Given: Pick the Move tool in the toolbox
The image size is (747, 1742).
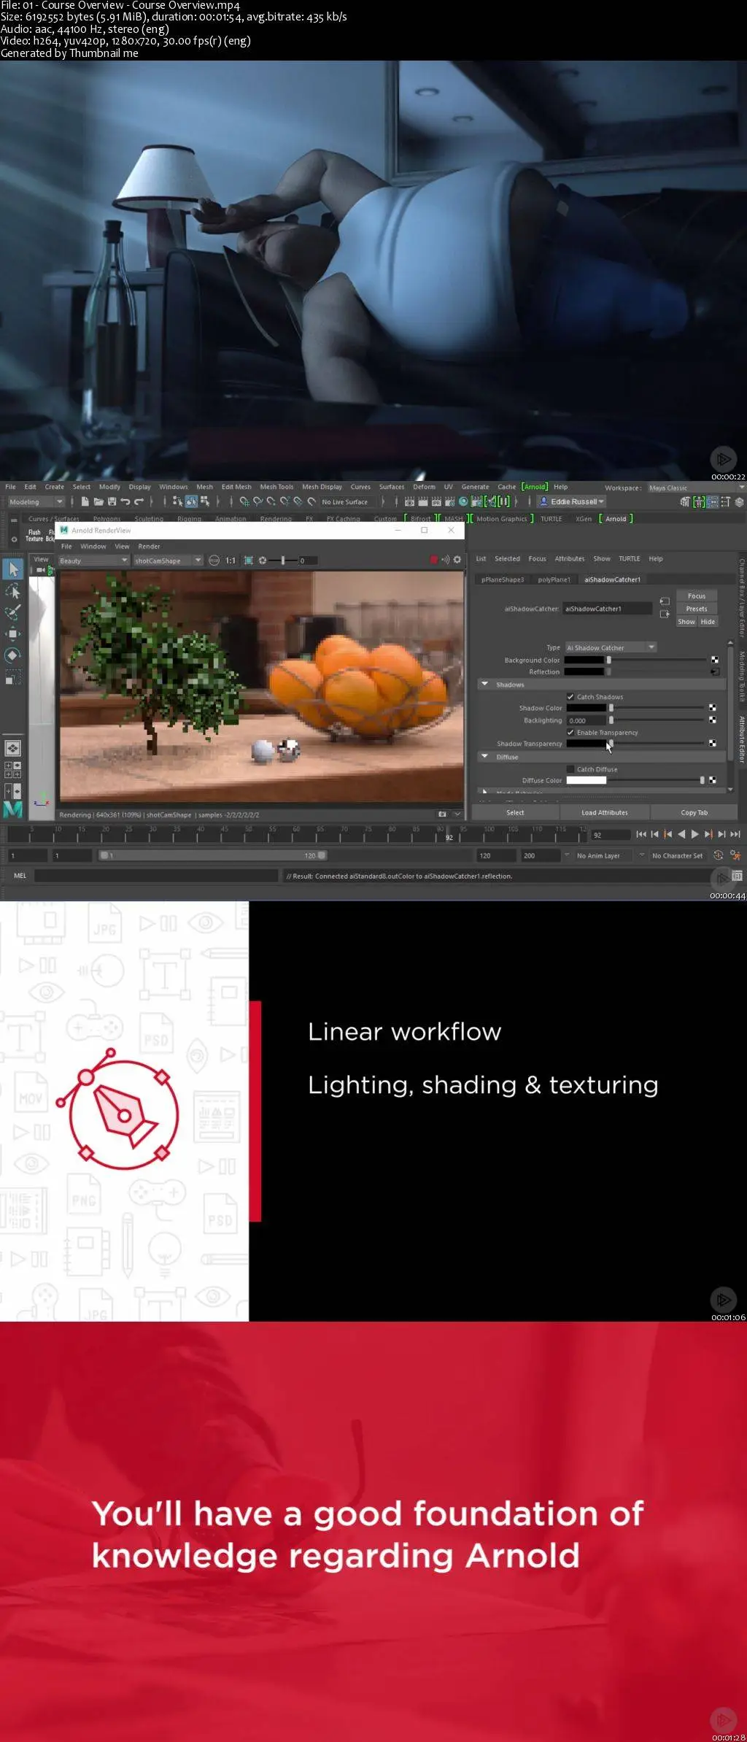Looking at the screenshot, I should pos(13,633).
